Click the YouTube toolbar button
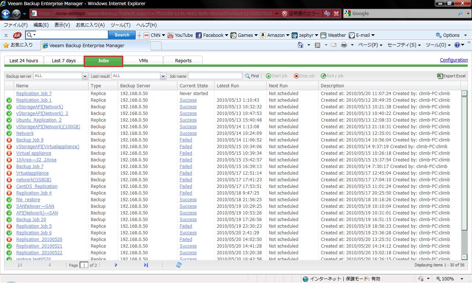The image size is (472, 283). coord(180,35)
